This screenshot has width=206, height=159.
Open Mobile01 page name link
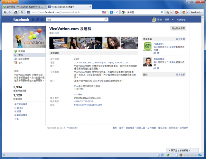[x=159, y=44]
